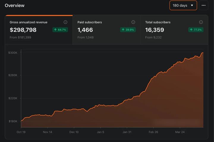The width and height of the screenshot is (214, 142).
Task: Click the Mar 24 x-axis label
Action: [x=180, y=132]
